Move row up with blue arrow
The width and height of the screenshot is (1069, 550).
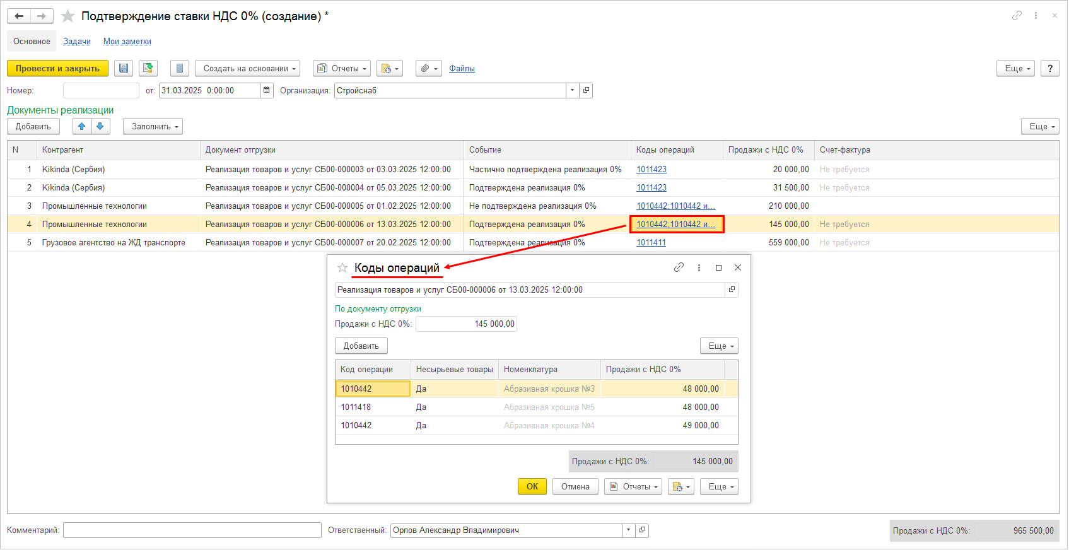point(81,126)
